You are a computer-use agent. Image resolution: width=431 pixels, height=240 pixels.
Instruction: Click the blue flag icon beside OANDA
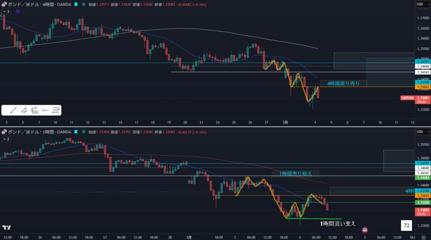tap(76, 4)
